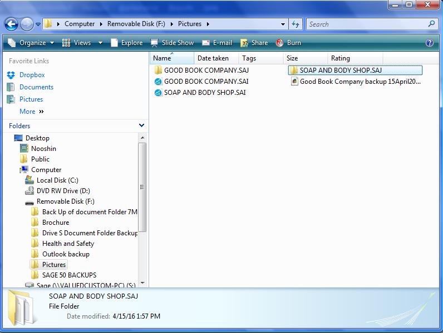
Task: Click the folder tree scrollbar thumb
Action: coord(142,187)
